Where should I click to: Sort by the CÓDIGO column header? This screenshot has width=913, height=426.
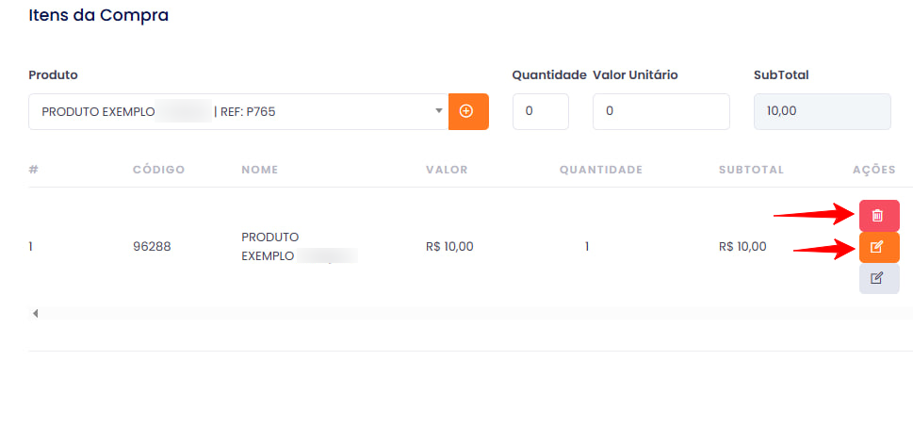(159, 170)
